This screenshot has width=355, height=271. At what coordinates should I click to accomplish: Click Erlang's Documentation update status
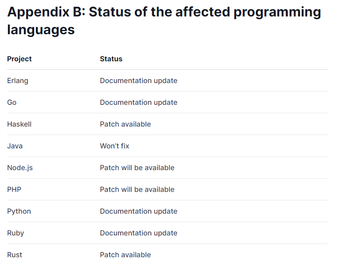click(x=138, y=80)
